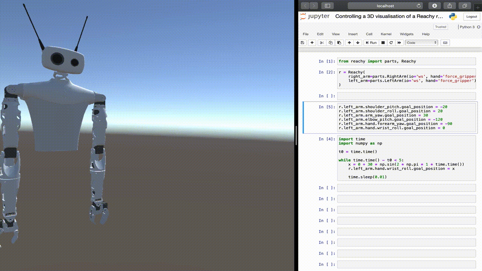Interrupt the kernel with stop icon
The image size is (482, 271).
pos(383,43)
